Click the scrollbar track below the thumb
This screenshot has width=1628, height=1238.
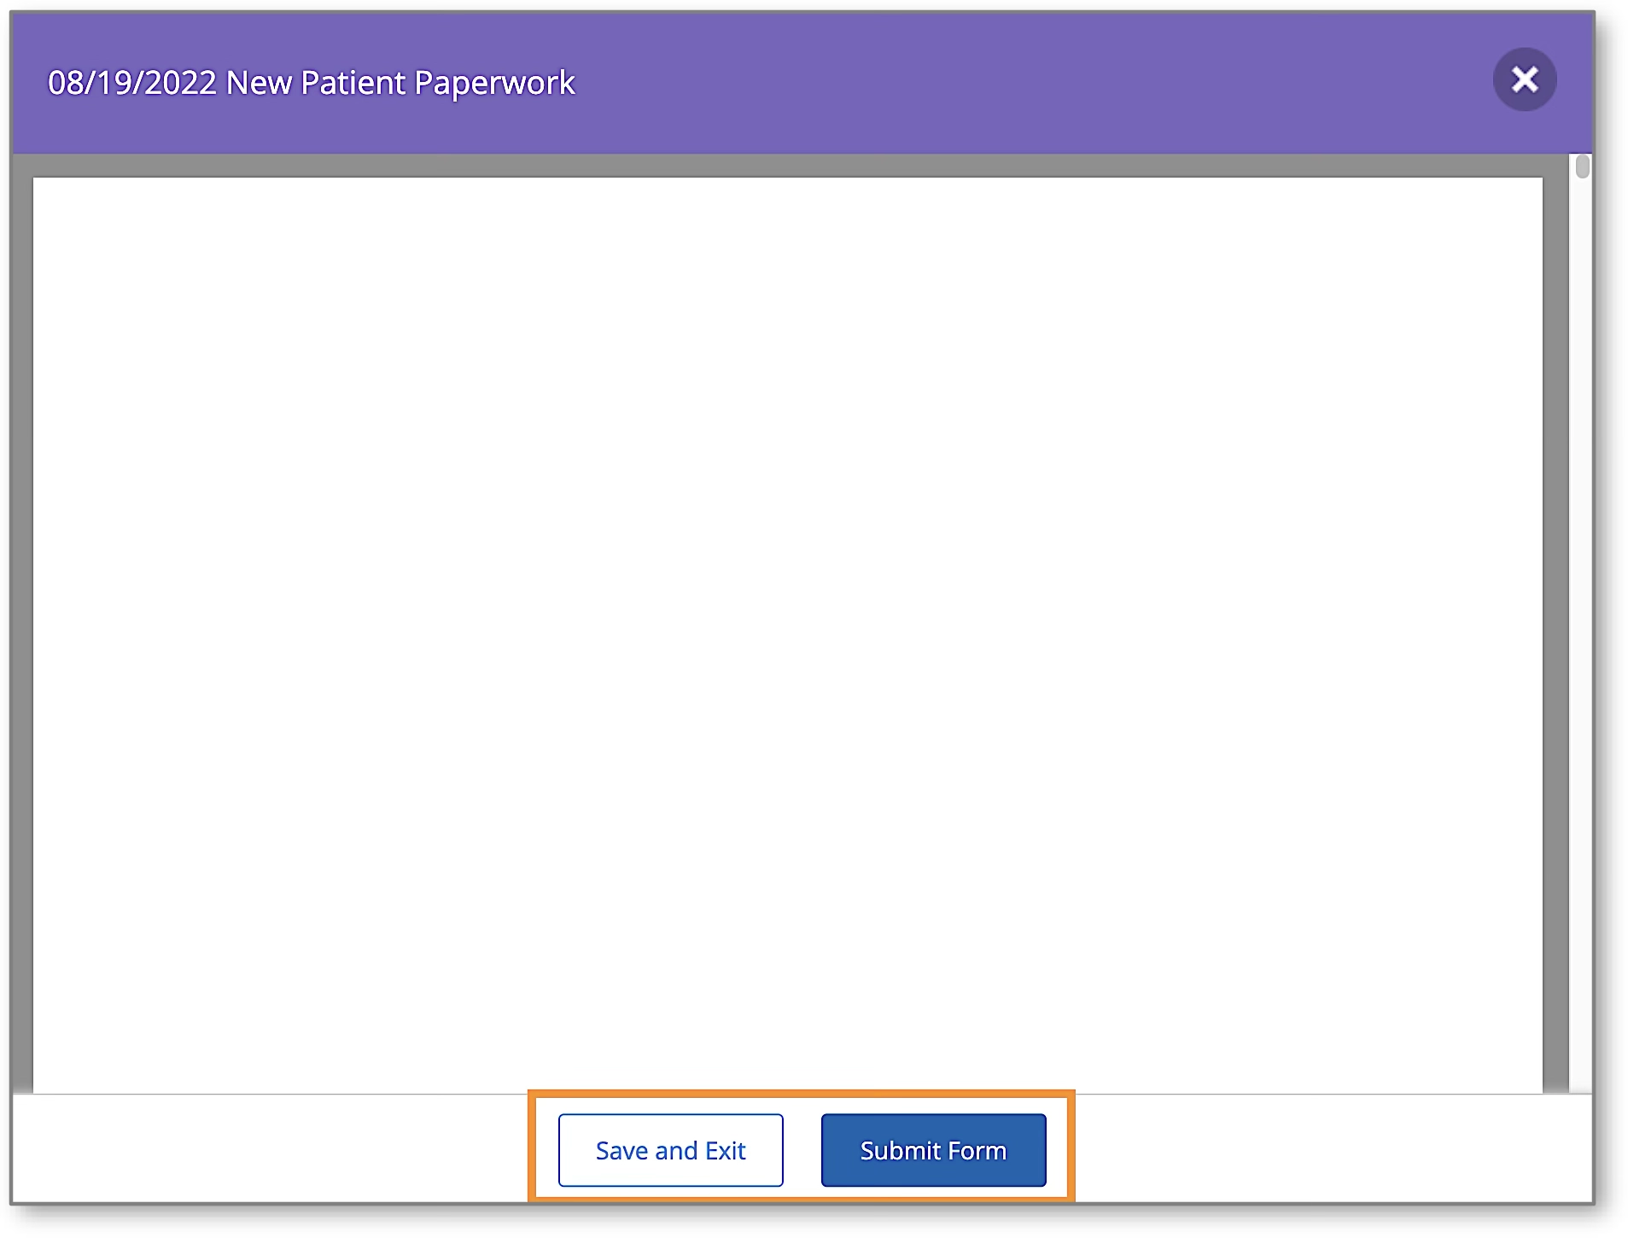tap(1582, 598)
